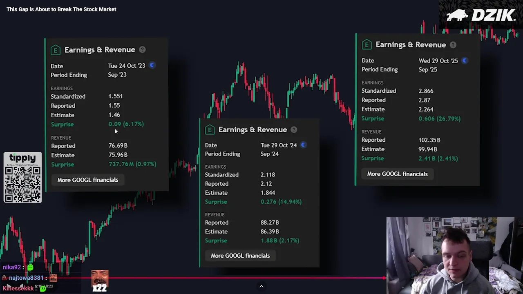This screenshot has width=523, height=294.
Task: Click the revenue surprise '2.41 B (2.41%)' value
Action: point(438,158)
